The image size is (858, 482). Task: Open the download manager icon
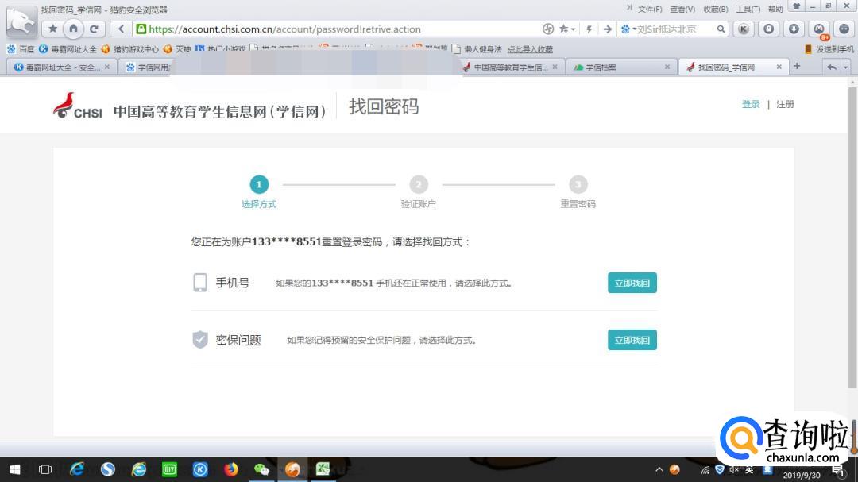[x=794, y=29]
